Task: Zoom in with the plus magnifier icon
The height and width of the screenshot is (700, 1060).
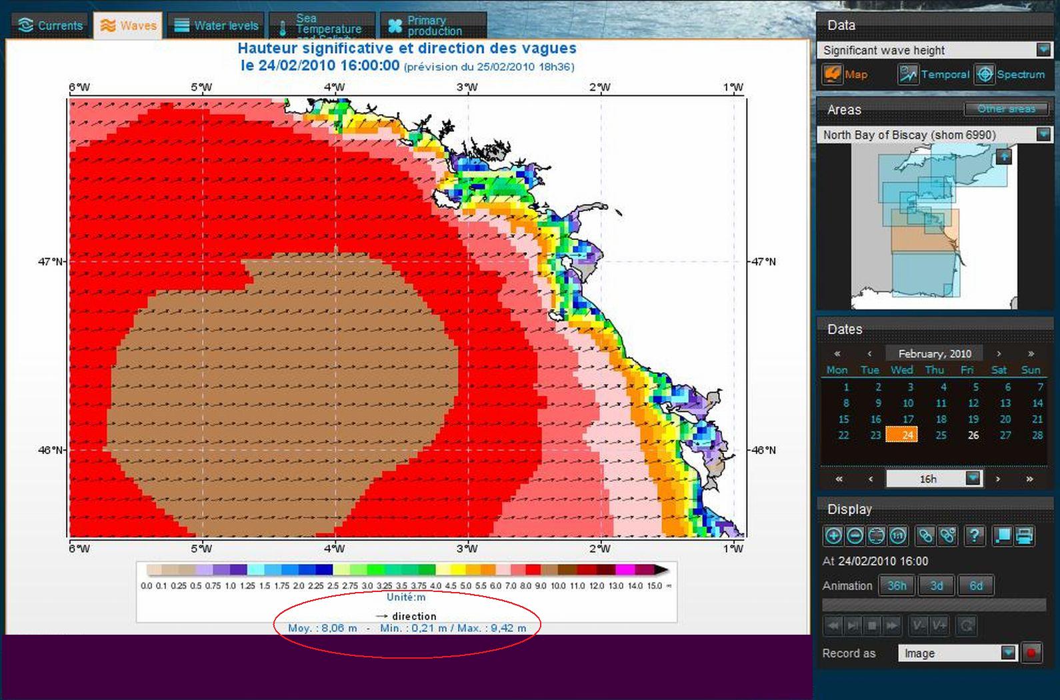Action: pyautogui.click(x=833, y=535)
